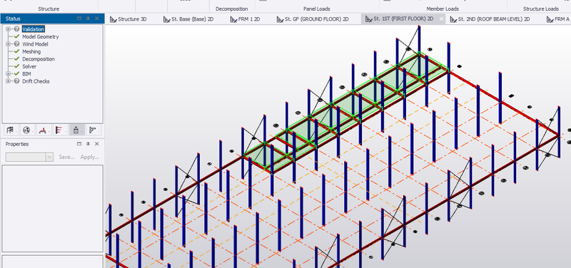Click the last frame icon in Status toolbar
This screenshot has height=268, width=571.
93,130
